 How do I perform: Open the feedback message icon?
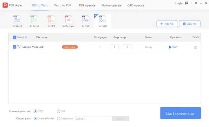tap(186, 3)
